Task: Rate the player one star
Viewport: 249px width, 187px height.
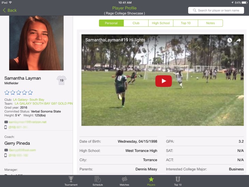Action: tap(7, 92)
